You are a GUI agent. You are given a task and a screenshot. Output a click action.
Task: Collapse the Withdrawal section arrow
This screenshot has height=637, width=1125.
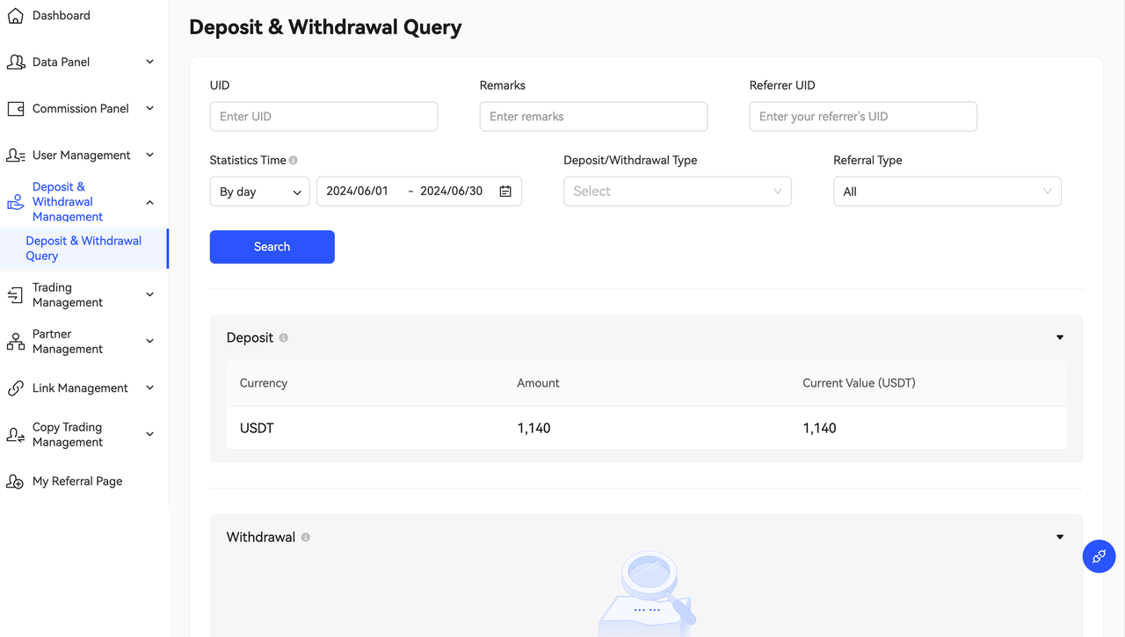pos(1060,537)
